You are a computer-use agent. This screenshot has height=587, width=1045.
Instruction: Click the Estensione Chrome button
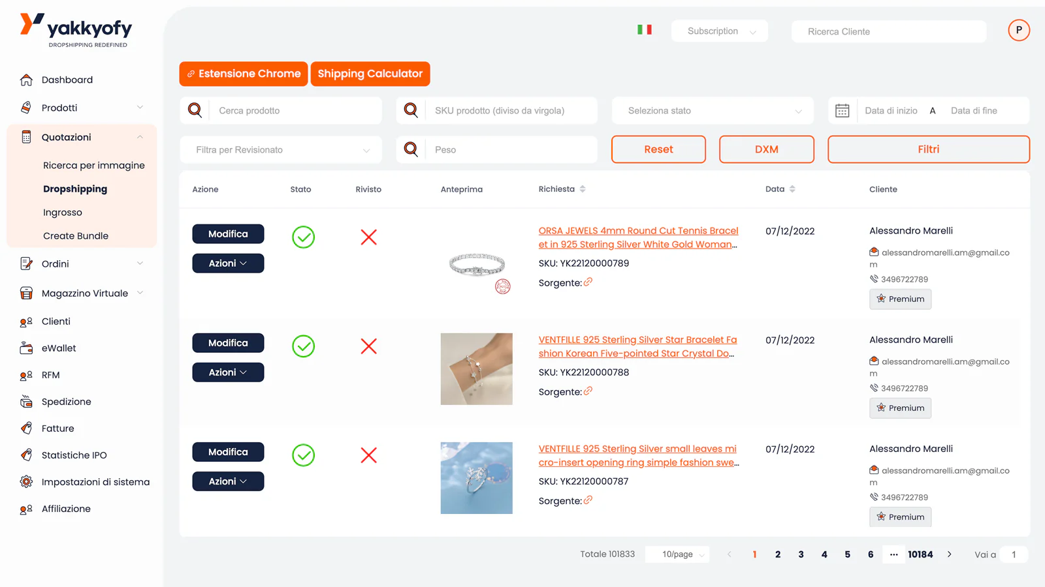243,74
